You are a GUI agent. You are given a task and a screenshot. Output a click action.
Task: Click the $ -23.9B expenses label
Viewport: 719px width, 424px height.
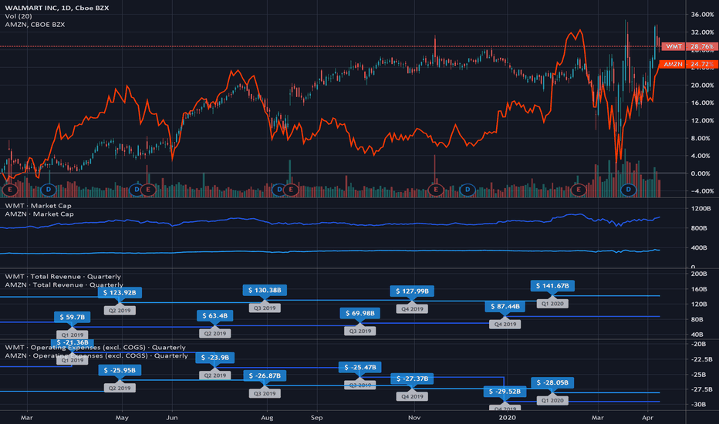tap(215, 357)
